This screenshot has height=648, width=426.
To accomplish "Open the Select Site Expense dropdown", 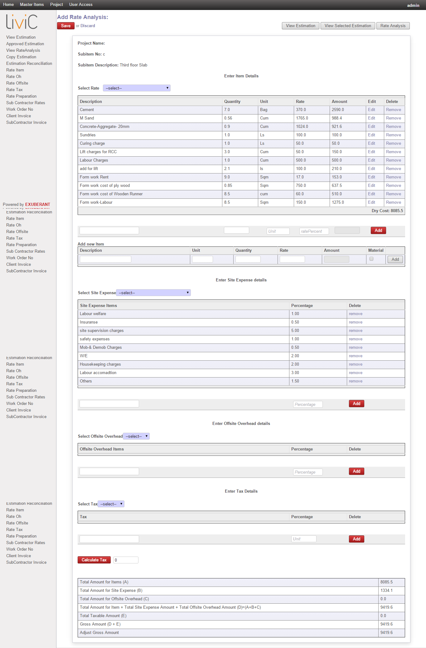I will [153, 293].
